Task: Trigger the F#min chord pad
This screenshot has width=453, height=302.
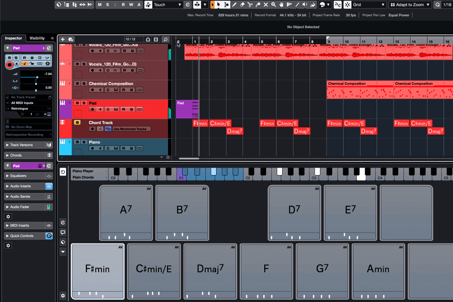Action: tap(98, 271)
